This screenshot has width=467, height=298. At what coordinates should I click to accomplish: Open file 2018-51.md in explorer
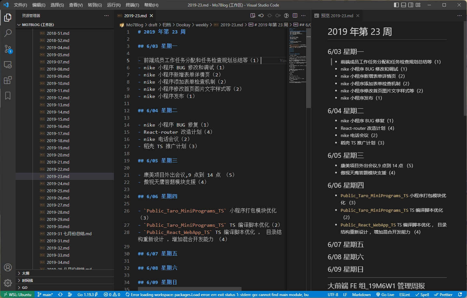tap(65, 33)
